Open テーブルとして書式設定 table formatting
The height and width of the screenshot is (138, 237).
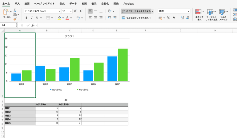click(211, 15)
